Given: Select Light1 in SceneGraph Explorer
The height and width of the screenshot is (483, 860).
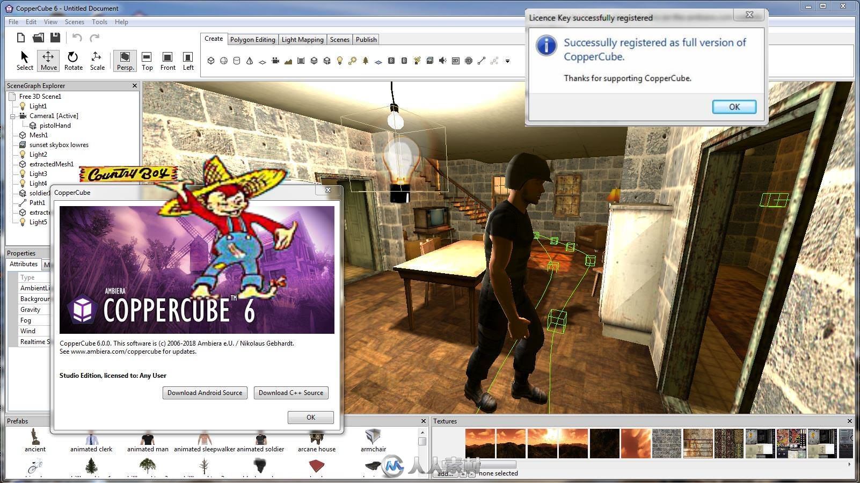Looking at the screenshot, I should point(38,106).
